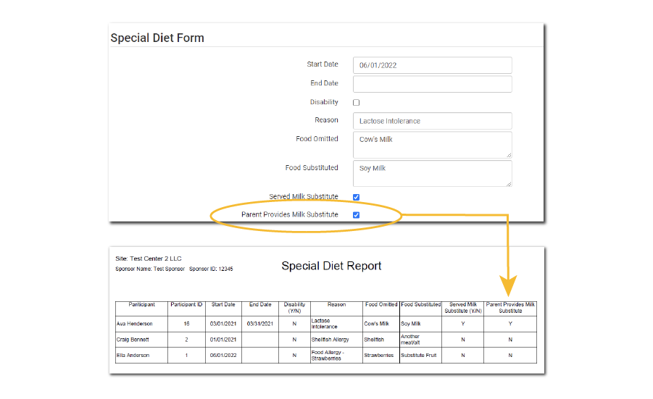The image size is (653, 399).
Task: Click the Reason field with Lactose Intolerance
Action: 432,121
